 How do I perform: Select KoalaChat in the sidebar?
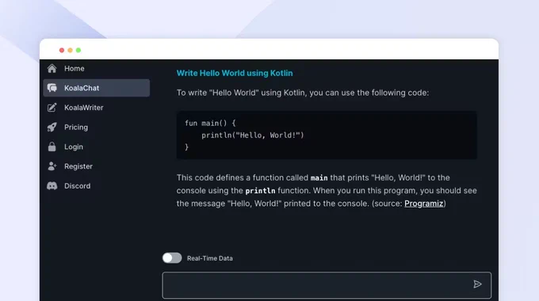point(97,88)
